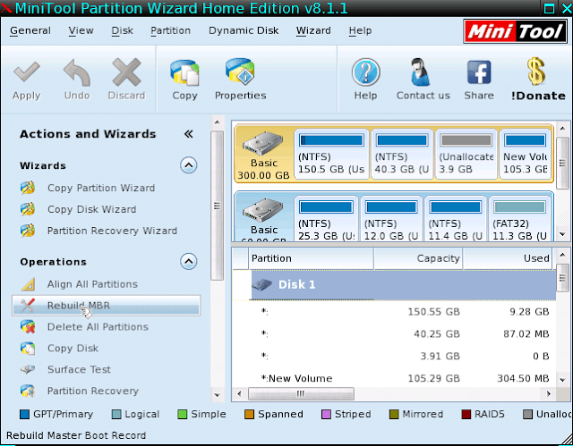Open the Wizard menu
The image size is (573, 446).
pos(313,30)
